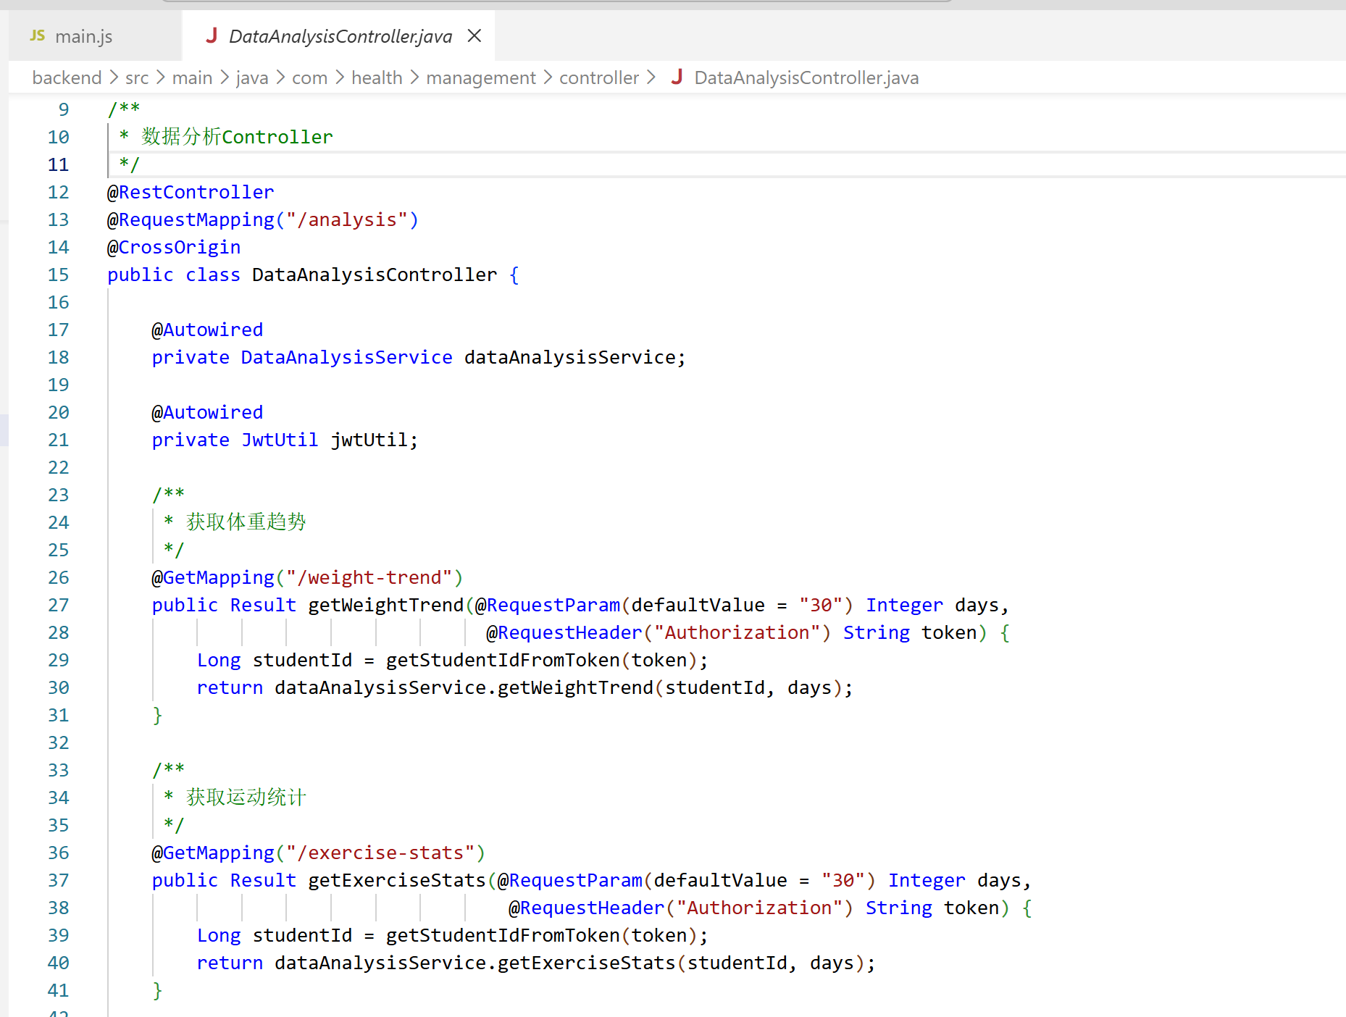The height and width of the screenshot is (1017, 1346).
Task: Click the DataAnalysisService type on line 18
Action: (x=346, y=357)
